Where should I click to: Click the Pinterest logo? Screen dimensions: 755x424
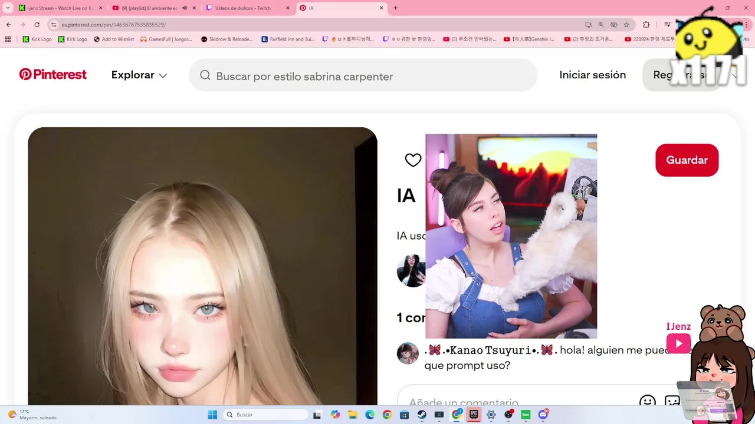(52, 75)
